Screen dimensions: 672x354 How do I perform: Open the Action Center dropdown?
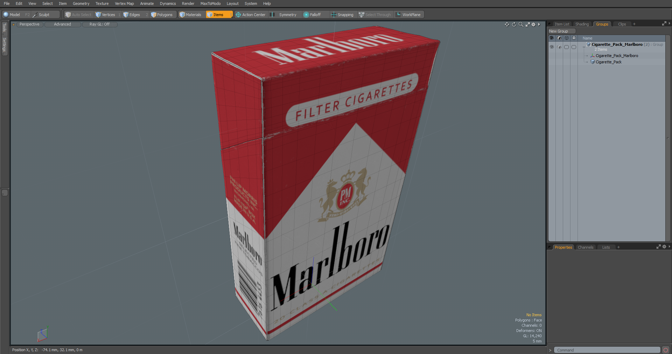251,15
